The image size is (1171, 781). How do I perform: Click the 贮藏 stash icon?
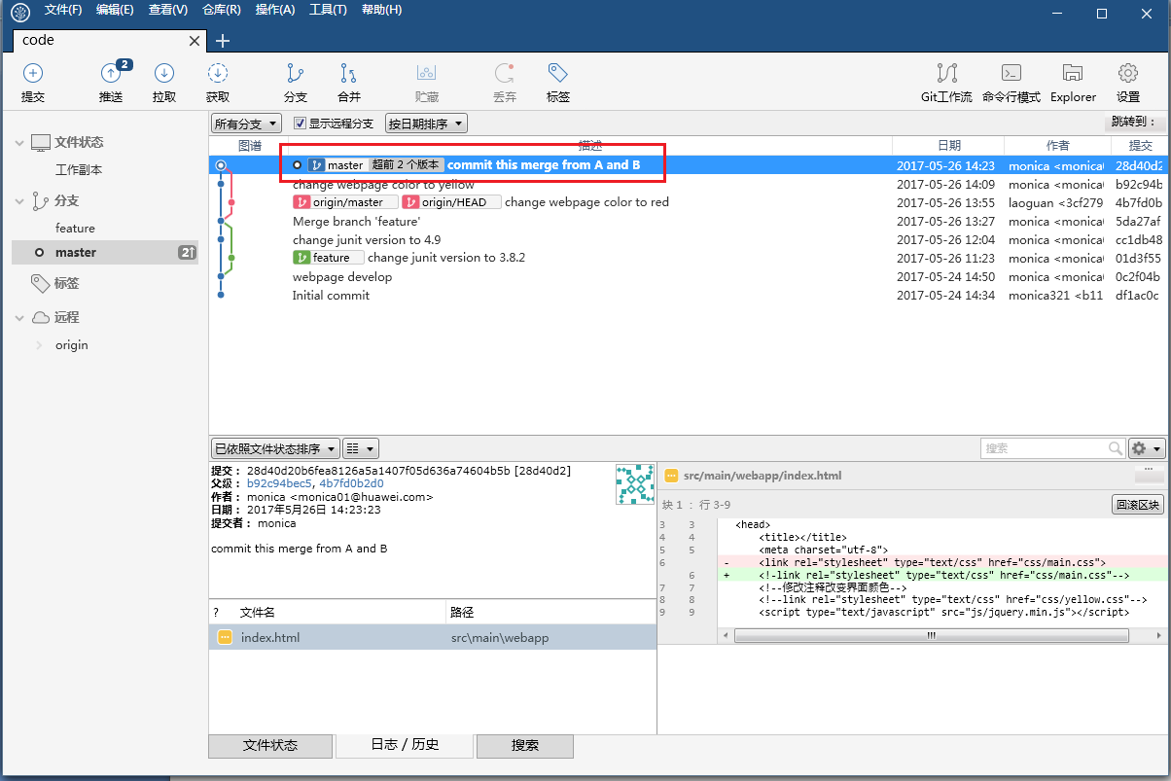(426, 74)
